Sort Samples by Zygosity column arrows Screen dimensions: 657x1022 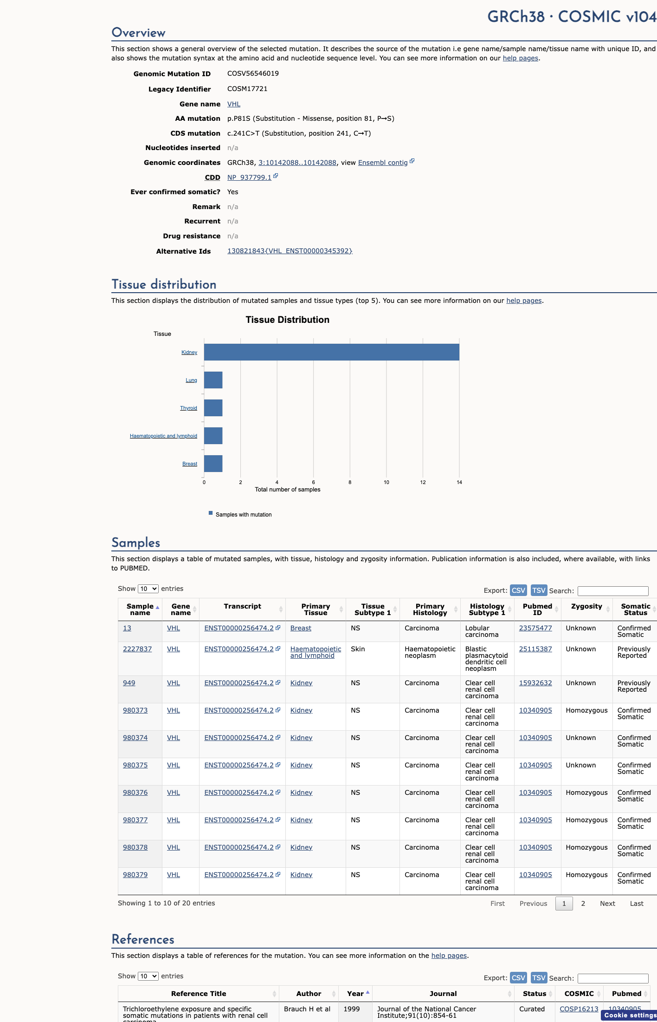[608, 609]
